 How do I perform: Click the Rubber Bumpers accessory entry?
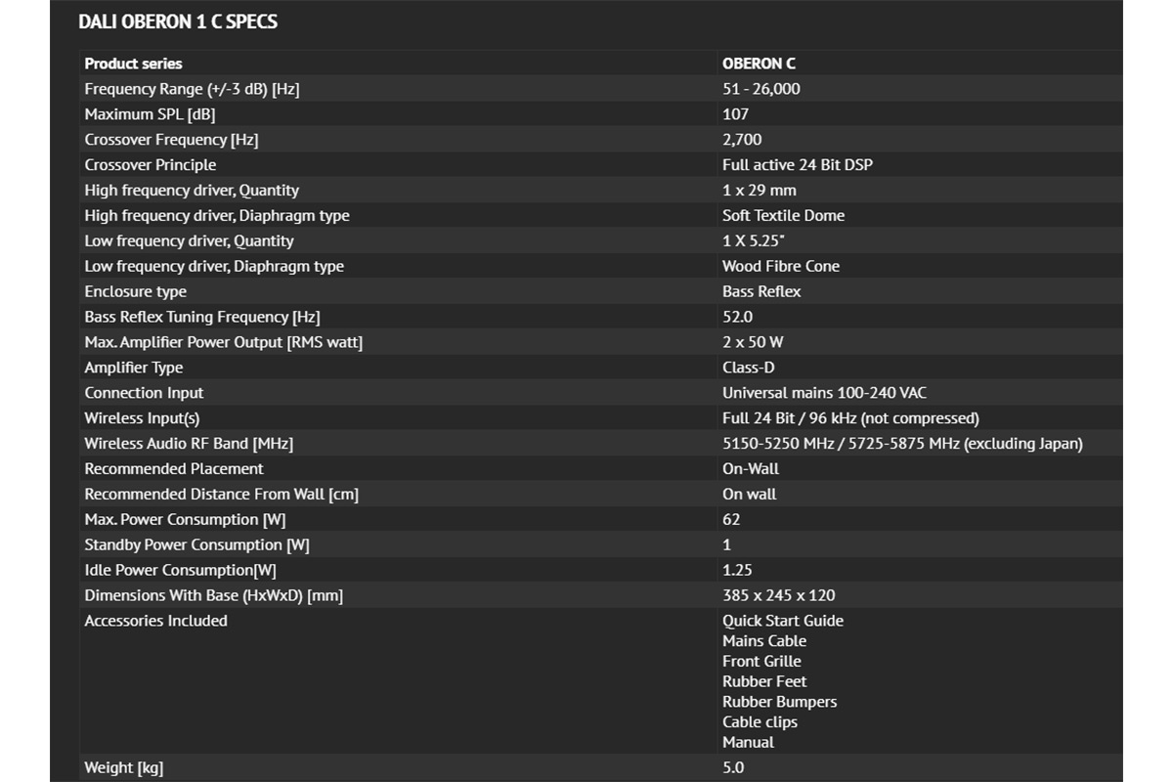(779, 702)
